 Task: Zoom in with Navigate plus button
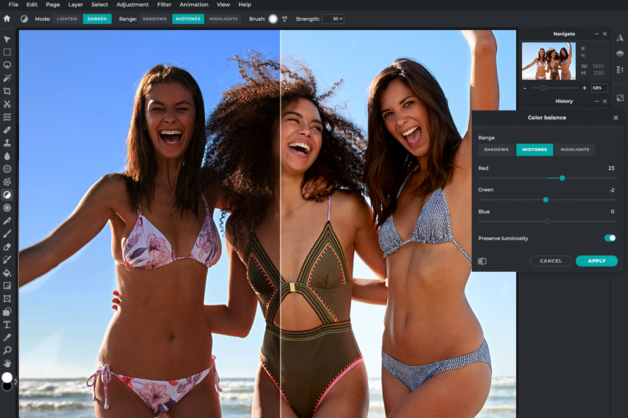click(584, 88)
